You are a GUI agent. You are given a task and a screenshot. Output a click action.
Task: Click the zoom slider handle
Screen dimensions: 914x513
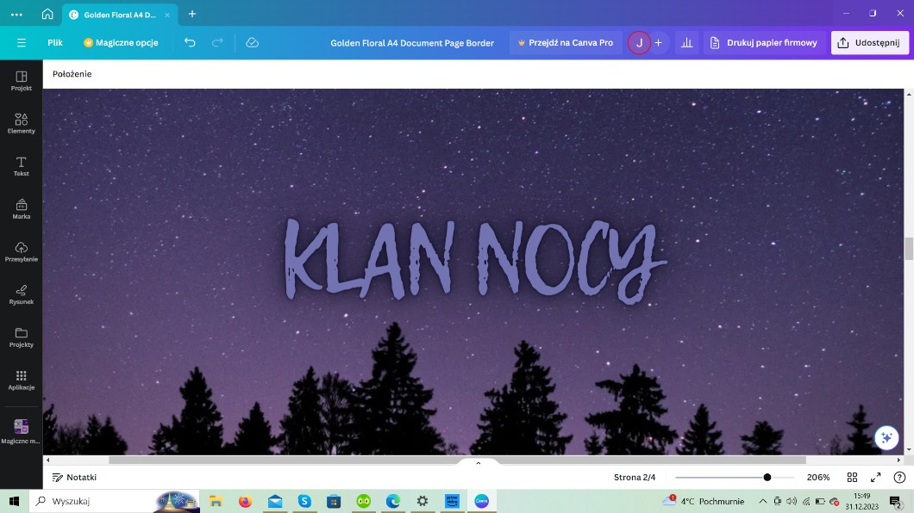click(767, 477)
